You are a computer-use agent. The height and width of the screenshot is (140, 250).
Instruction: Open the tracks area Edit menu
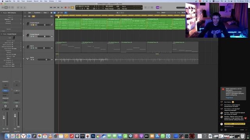click(30, 13)
